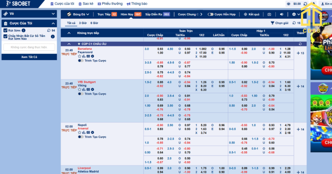Click the odds refresh countdown icon
332x174 pixels.
(294, 23)
